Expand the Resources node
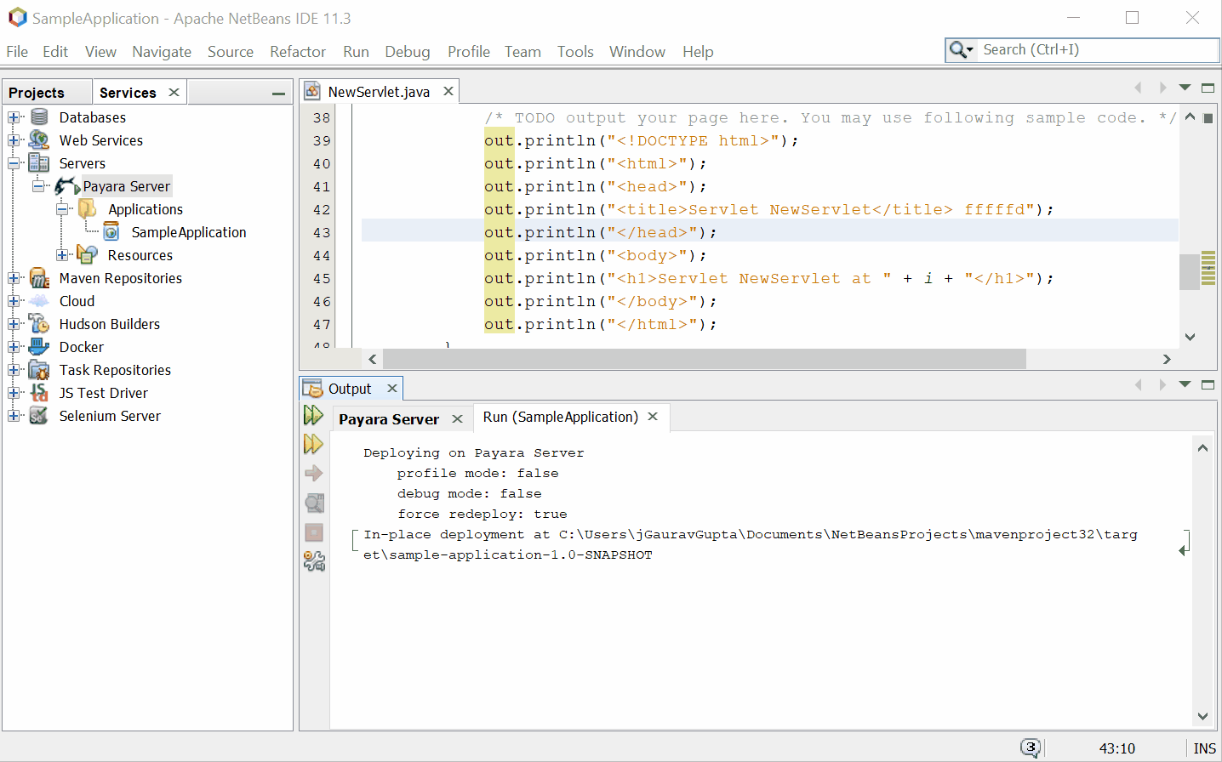Screen dimensions: 1222x762 pyautogui.click(x=62, y=255)
